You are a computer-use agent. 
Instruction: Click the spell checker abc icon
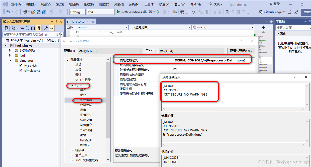pos(194,12)
